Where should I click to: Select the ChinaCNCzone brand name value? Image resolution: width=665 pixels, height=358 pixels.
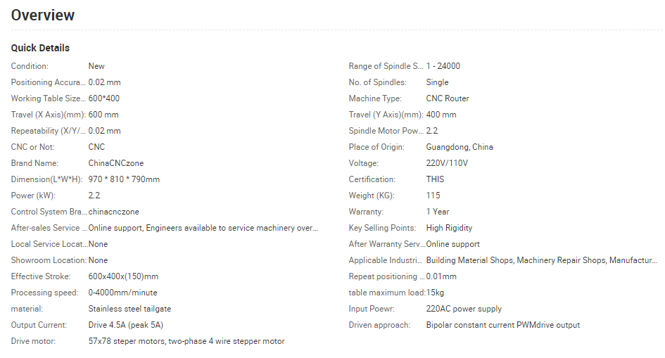116,163
